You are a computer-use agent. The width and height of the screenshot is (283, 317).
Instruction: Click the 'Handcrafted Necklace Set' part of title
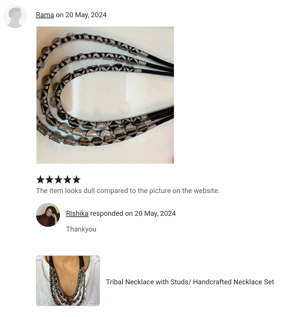[234, 282]
